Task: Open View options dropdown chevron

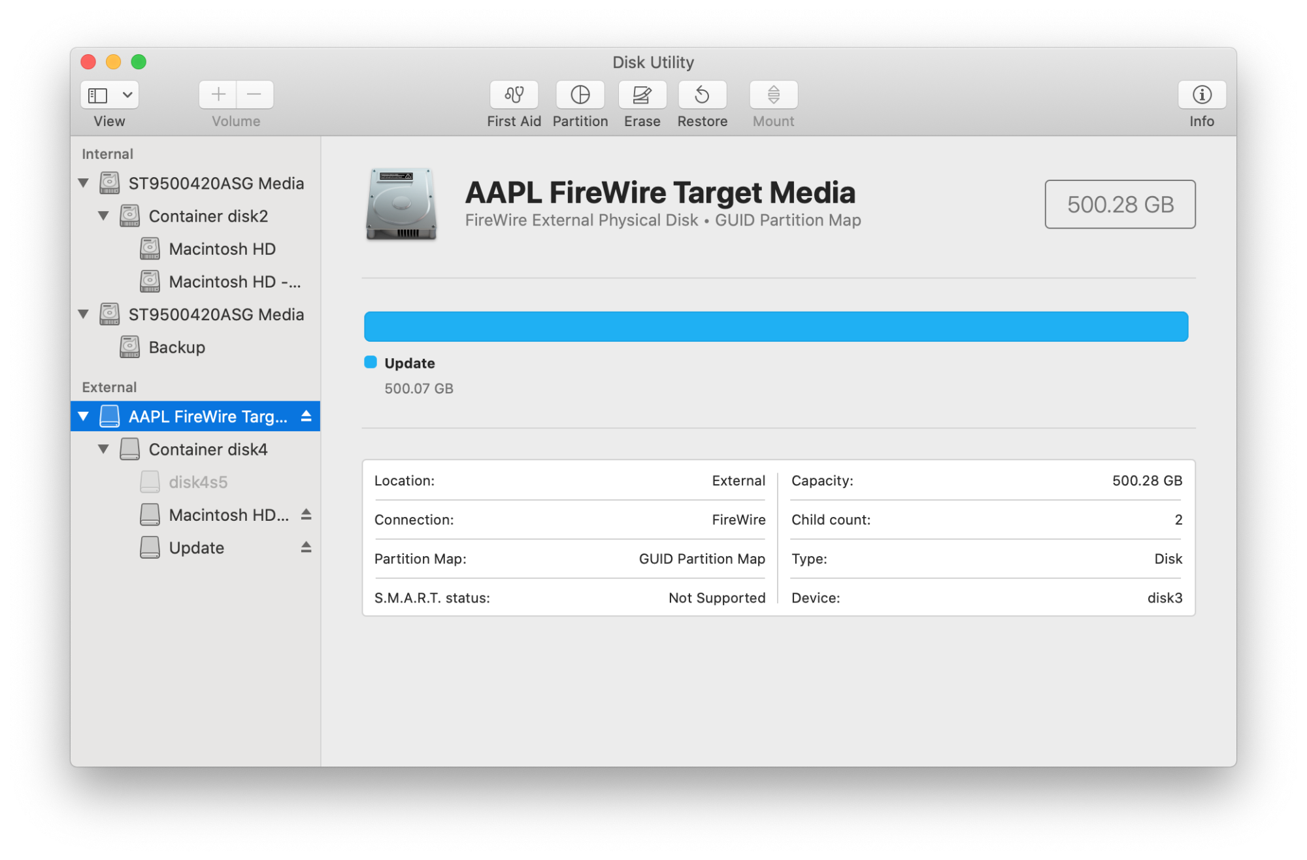Action: (127, 95)
